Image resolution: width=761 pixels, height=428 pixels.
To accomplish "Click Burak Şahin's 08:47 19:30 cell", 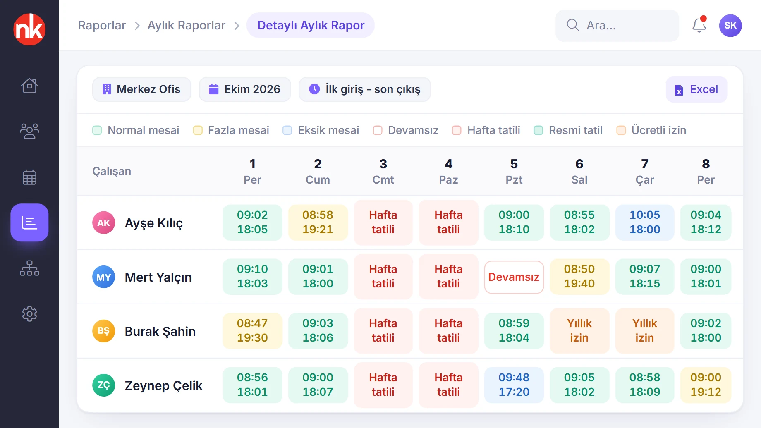I will (x=252, y=331).
